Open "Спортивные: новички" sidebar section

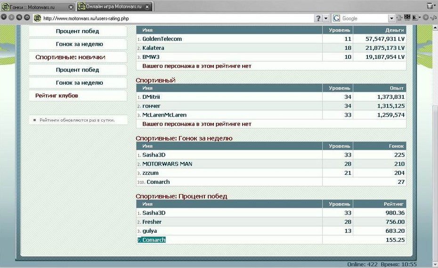(x=78, y=57)
